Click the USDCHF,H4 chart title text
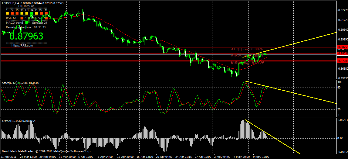Screen dimensions: 348x159 10,3
